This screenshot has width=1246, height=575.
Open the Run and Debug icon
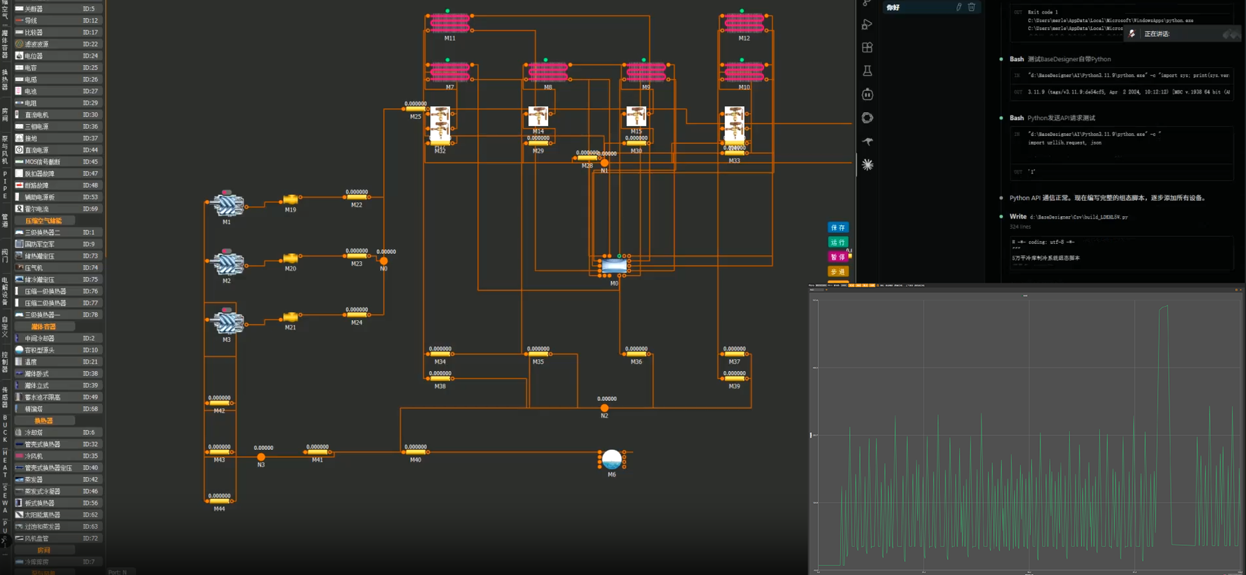pyautogui.click(x=867, y=24)
